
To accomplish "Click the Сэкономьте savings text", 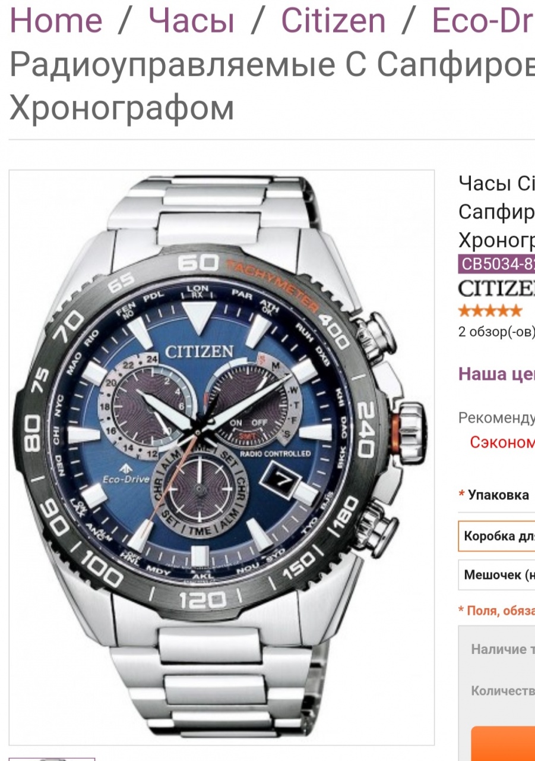I will coord(502,442).
